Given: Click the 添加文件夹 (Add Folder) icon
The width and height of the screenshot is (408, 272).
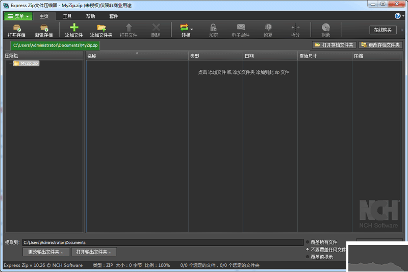Looking at the screenshot, I should pyautogui.click(x=101, y=28).
